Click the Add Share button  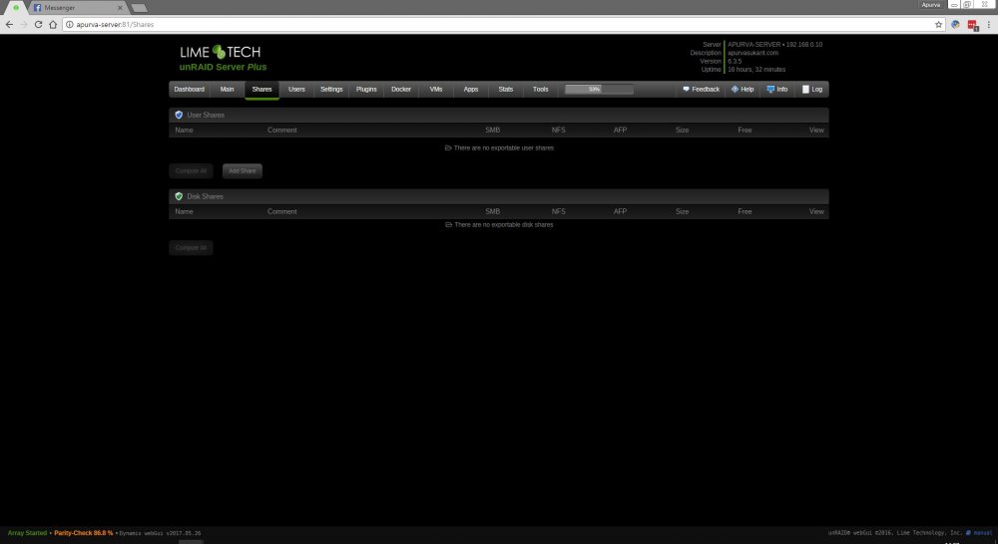click(242, 171)
